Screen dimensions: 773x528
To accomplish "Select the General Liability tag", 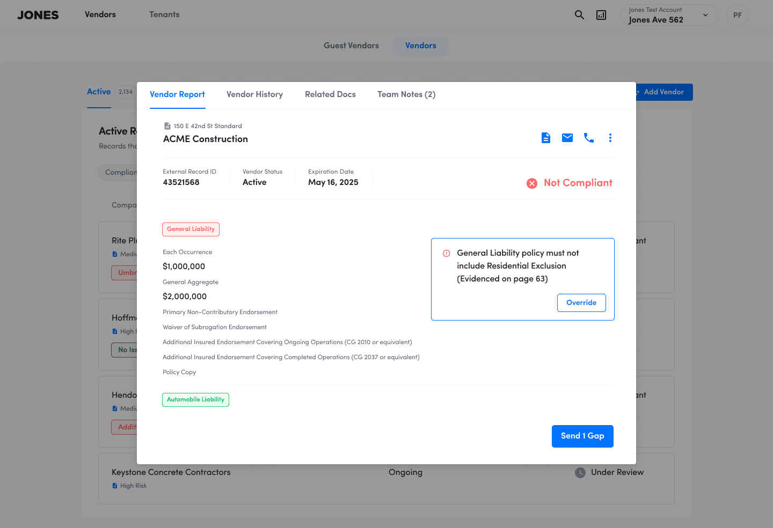I will tap(191, 229).
